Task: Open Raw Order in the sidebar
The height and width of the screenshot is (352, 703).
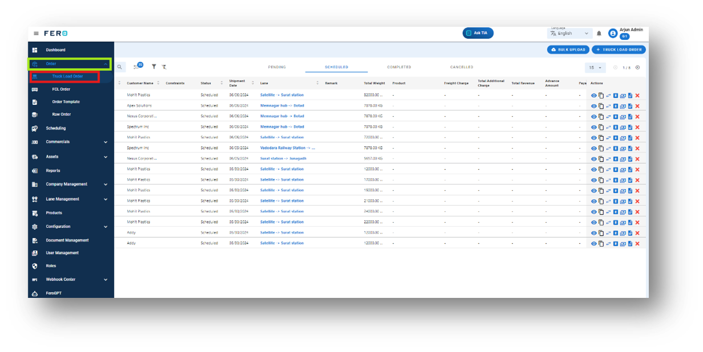Action: (61, 114)
